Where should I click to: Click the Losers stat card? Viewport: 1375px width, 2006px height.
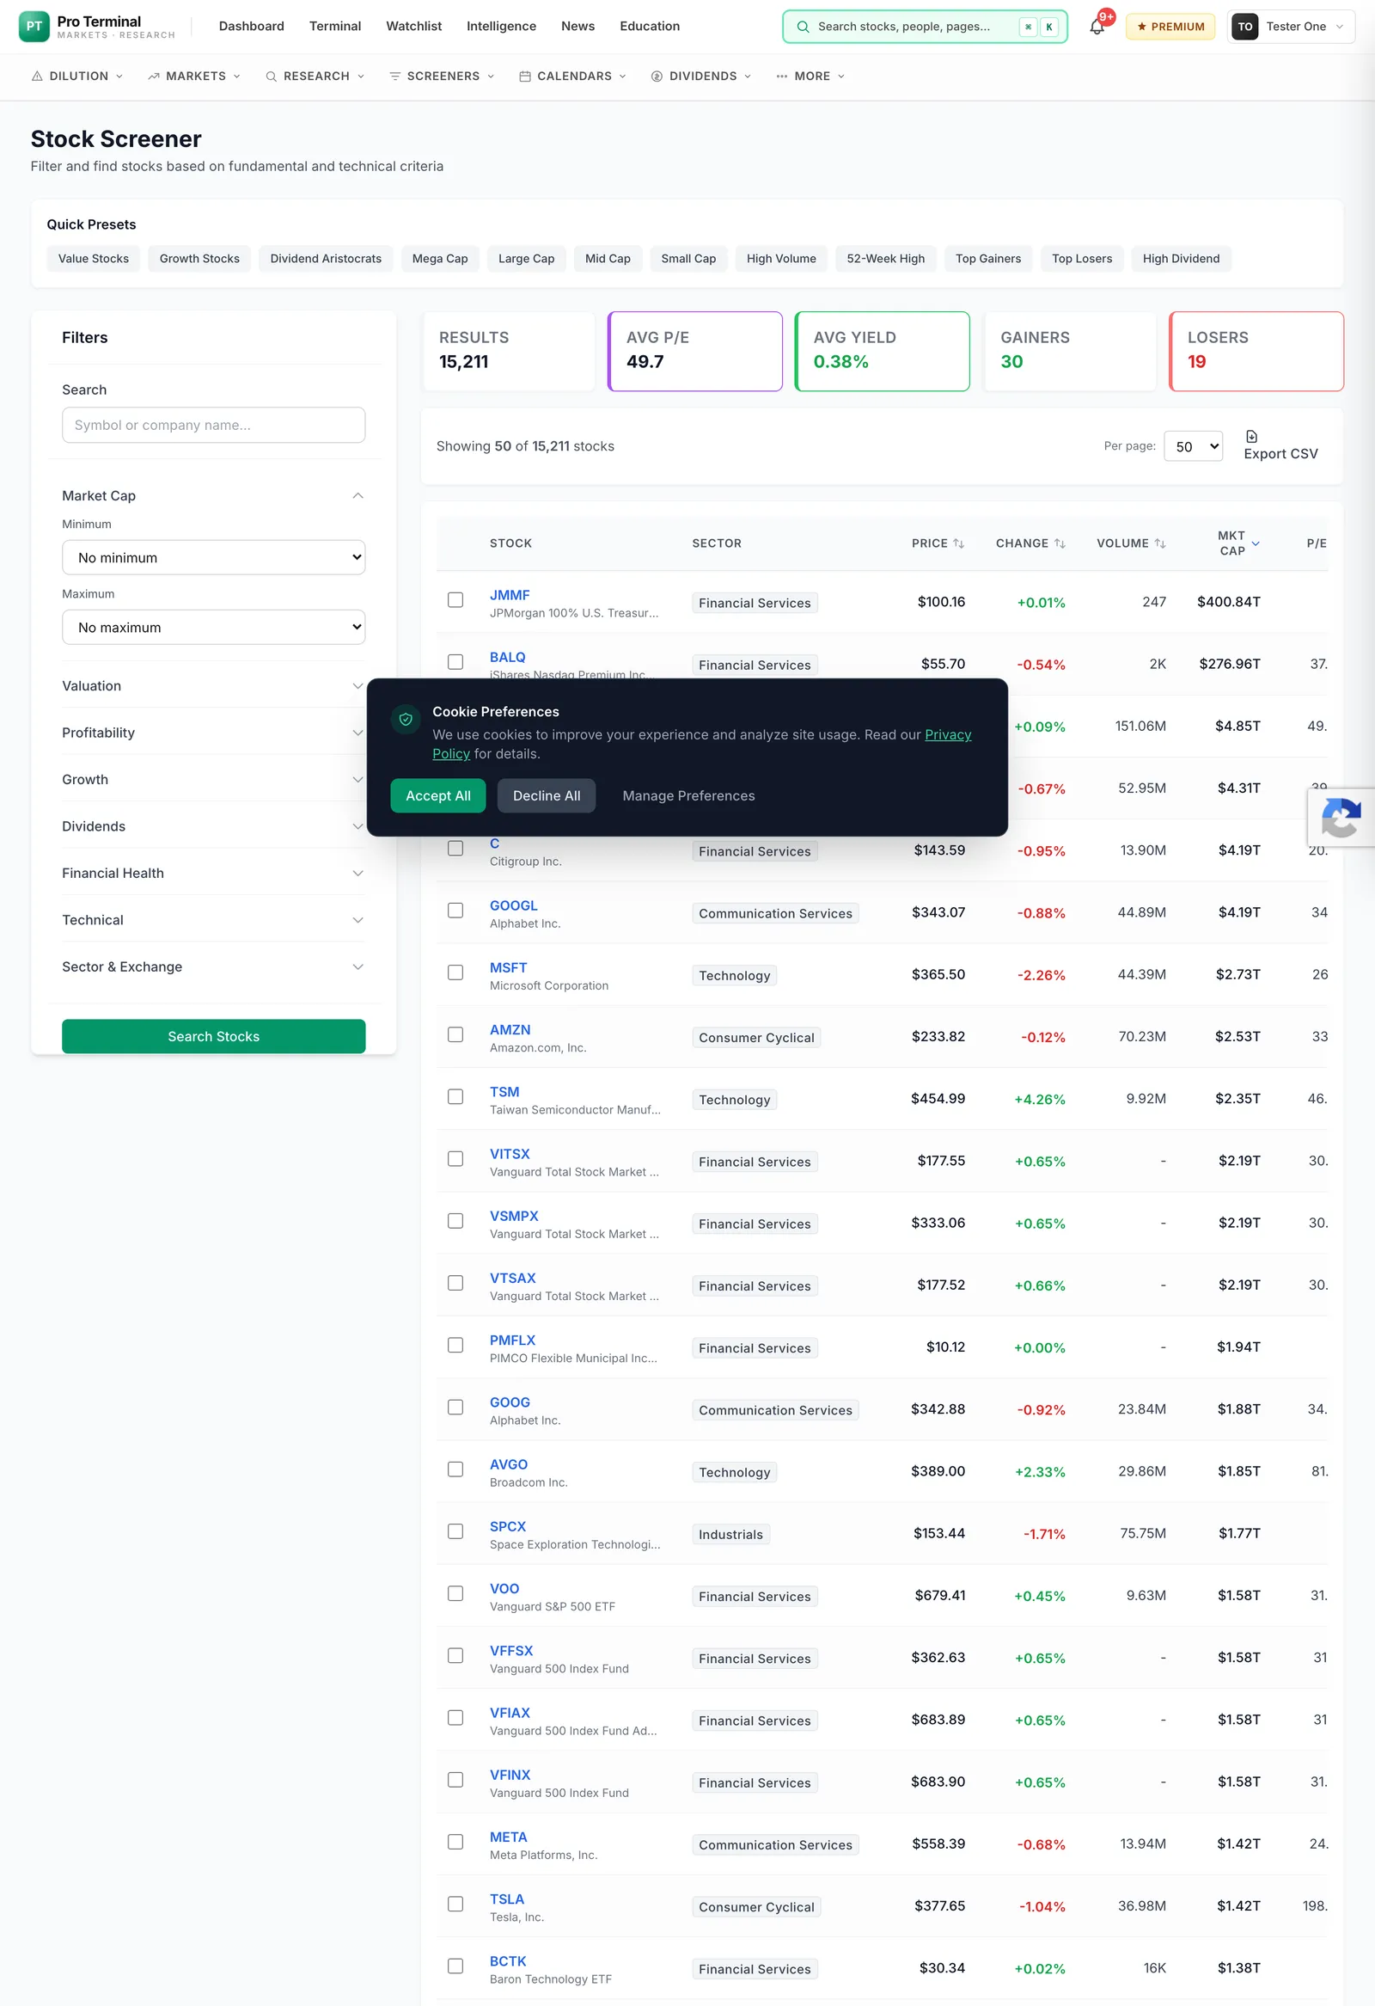point(1256,352)
